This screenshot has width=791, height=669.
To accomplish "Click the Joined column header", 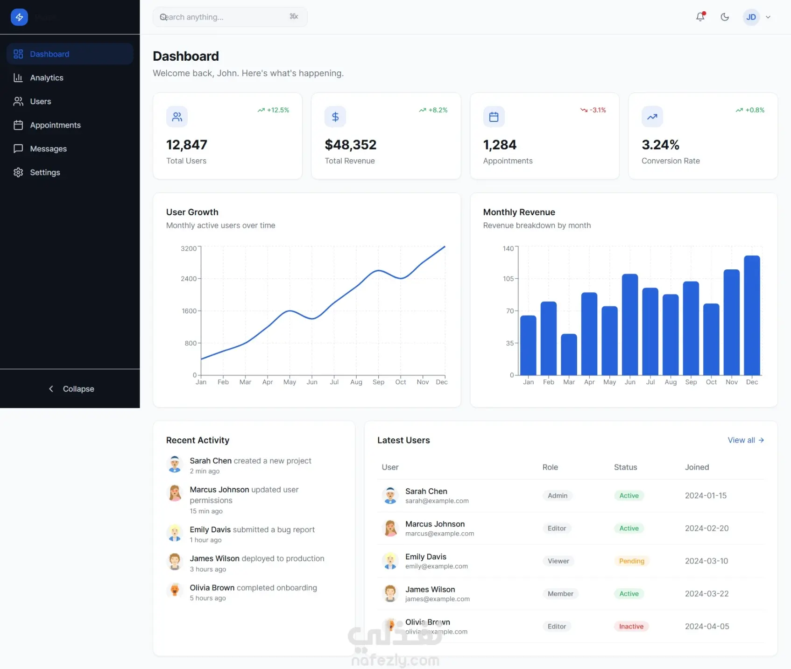I will 697,467.
